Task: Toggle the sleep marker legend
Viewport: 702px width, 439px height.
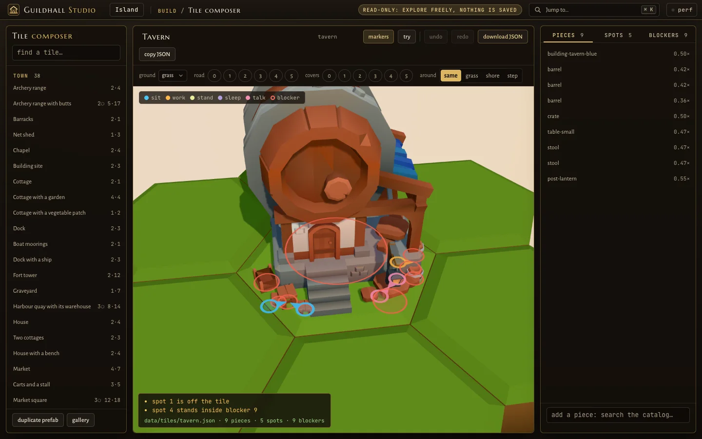Action: (229, 98)
